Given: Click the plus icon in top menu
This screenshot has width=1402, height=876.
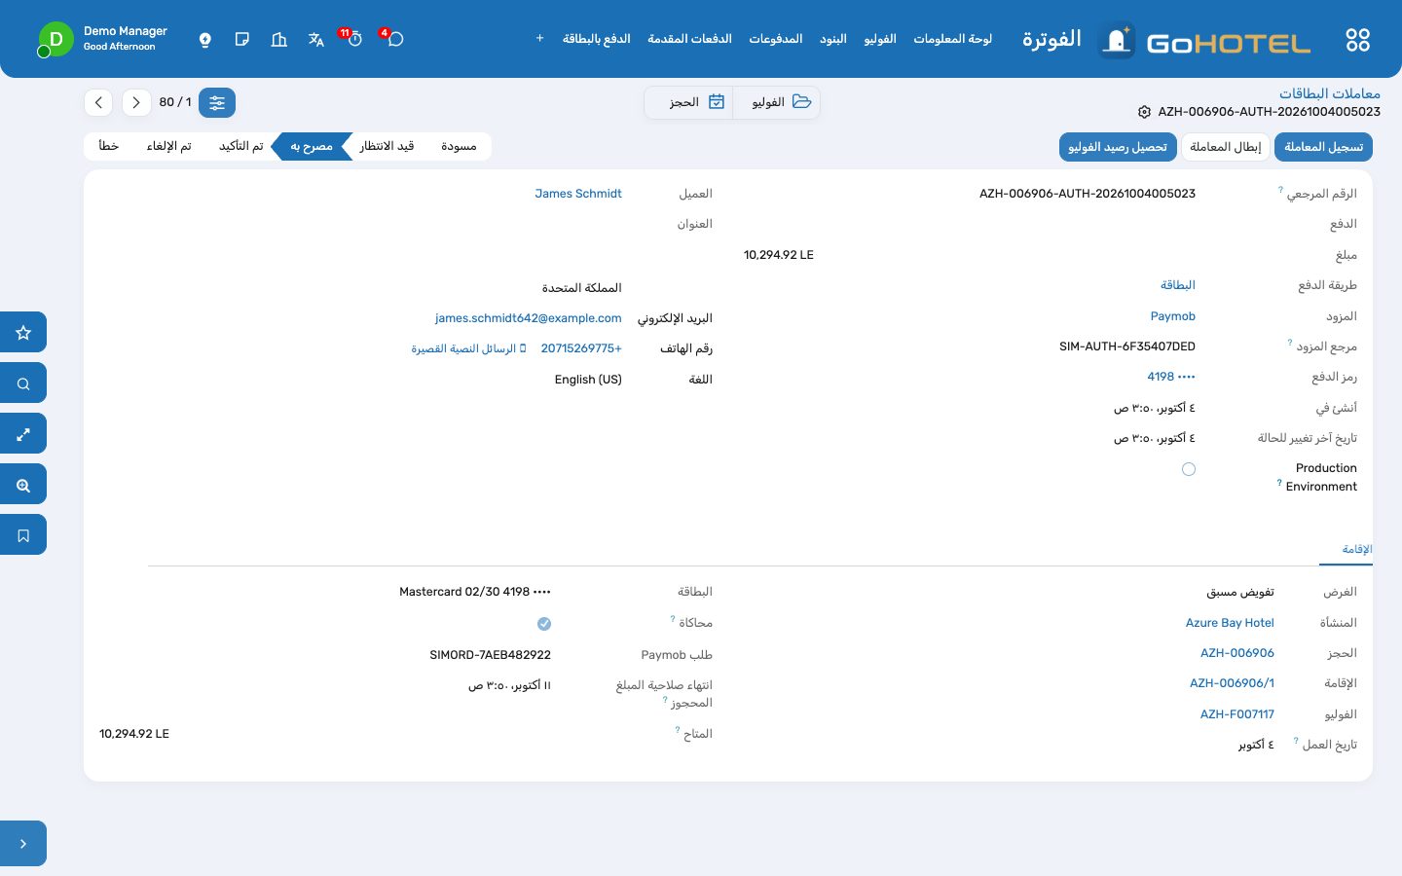Looking at the screenshot, I should 539,39.
